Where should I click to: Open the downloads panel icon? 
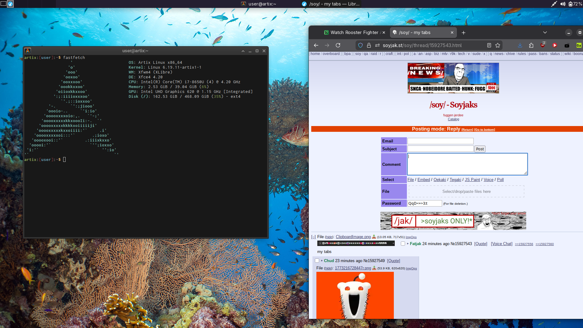point(520,45)
